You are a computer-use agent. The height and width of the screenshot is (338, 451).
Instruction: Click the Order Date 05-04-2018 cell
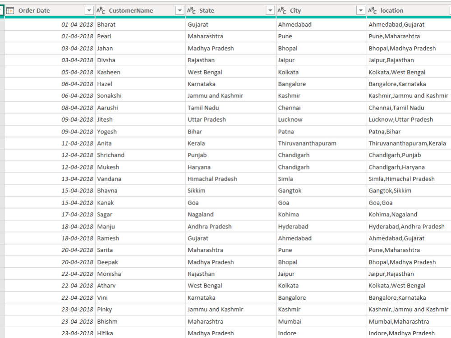50,72
